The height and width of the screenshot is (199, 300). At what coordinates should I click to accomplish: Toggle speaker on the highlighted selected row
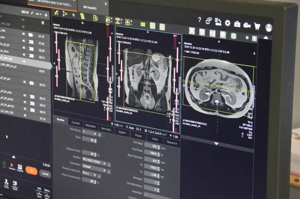[x=24, y=62]
